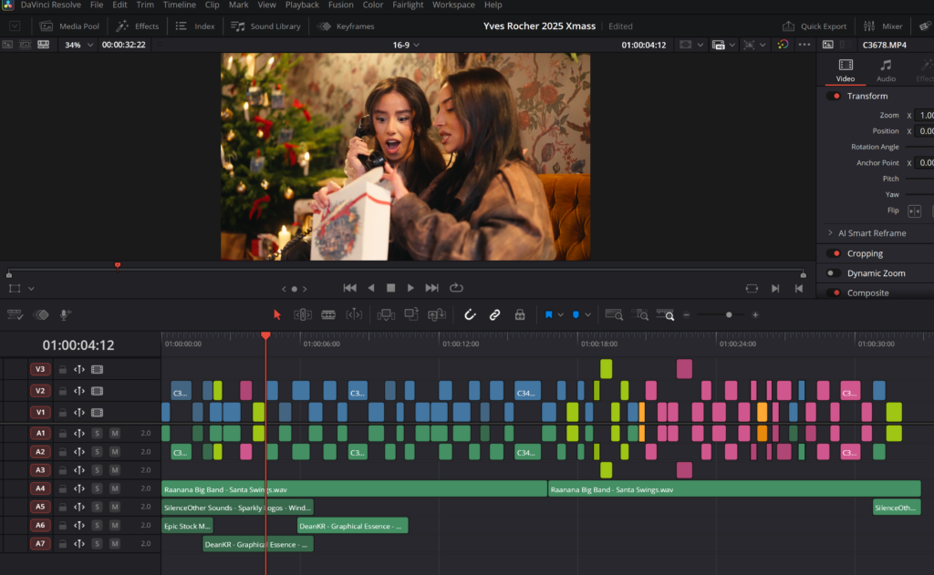Disable the Cropping toggle in inspector
934x575 pixels.
tap(834, 253)
